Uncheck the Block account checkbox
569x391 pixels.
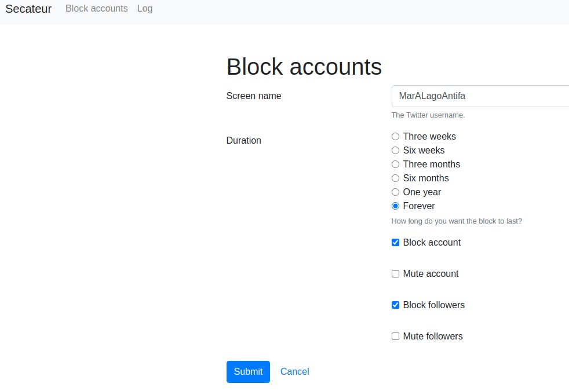point(396,242)
